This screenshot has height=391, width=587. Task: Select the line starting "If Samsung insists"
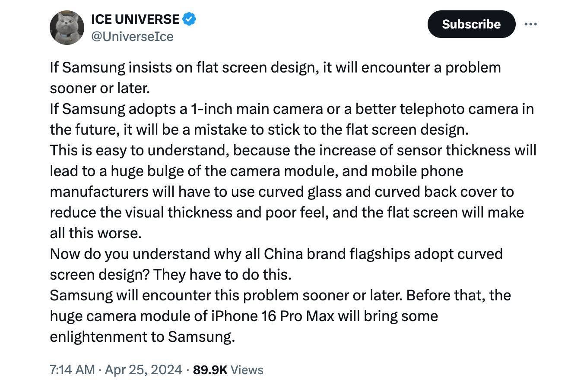click(275, 67)
